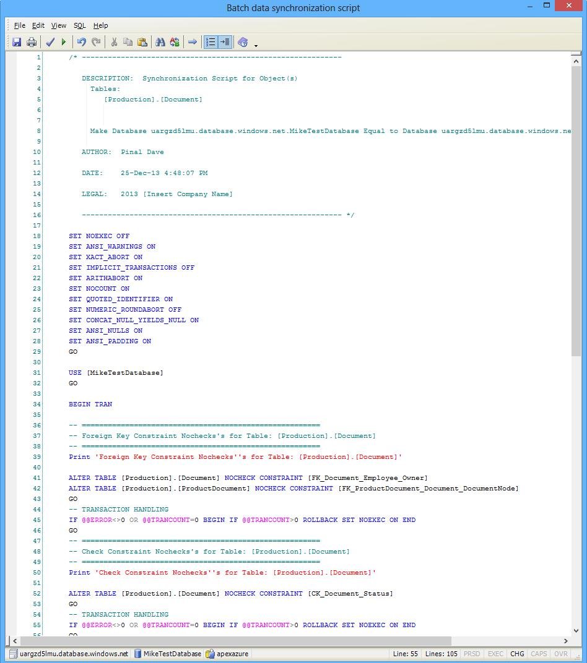Click [CK_Document_Status] in line 52
The height and width of the screenshot is (663, 587).
pyautogui.click(x=350, y=593)
